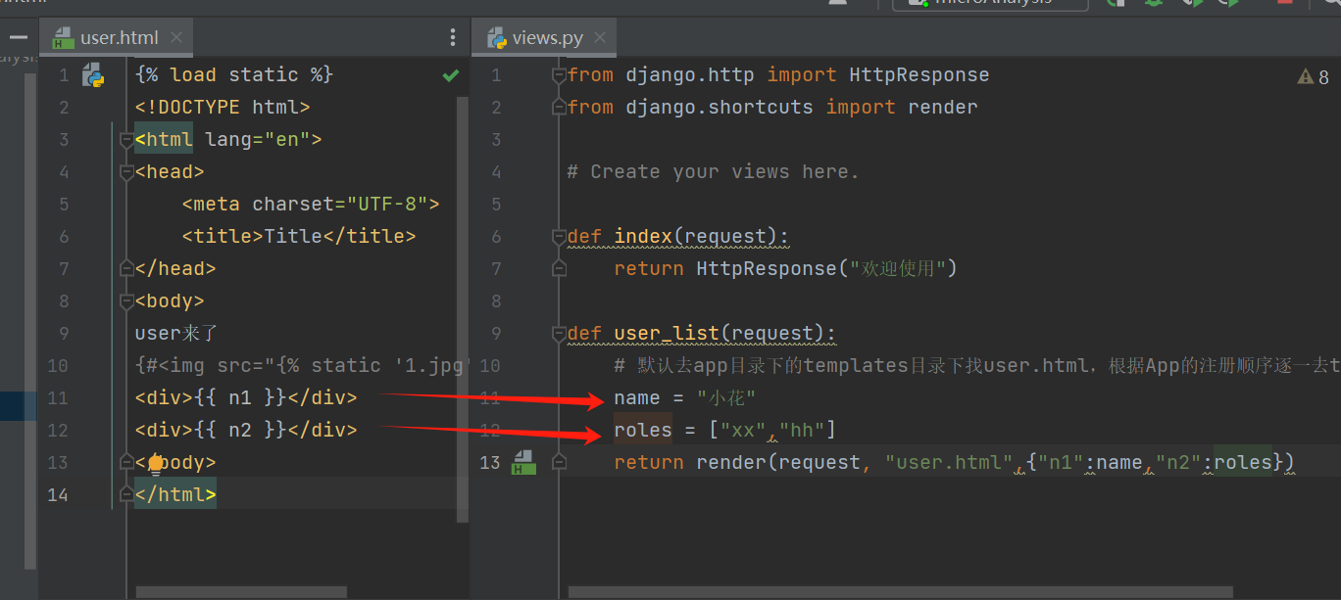Open the editor tab options kebab menu
The width and height of the screenshot is (1341, 600).
click(452, 37)
